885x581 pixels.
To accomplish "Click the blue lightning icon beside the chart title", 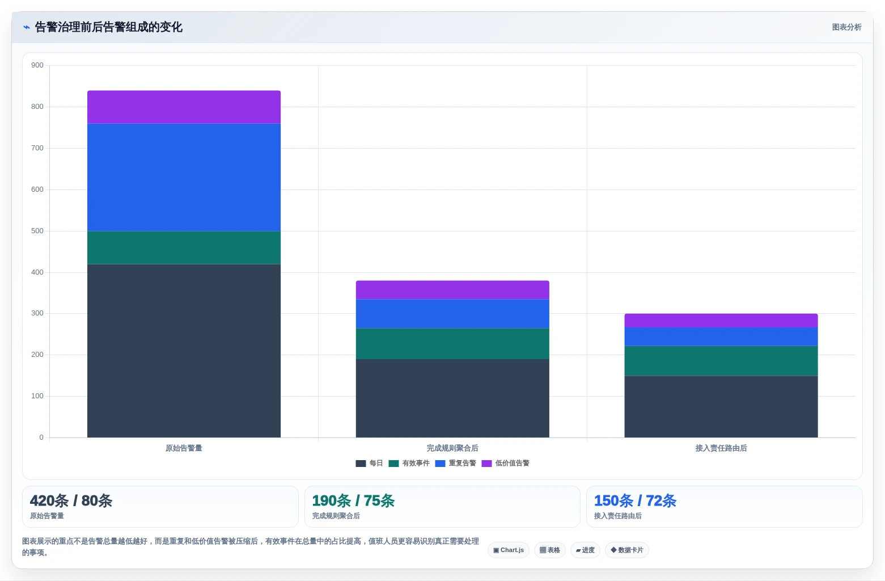I will pyautogui.click(x=26, y=27).
